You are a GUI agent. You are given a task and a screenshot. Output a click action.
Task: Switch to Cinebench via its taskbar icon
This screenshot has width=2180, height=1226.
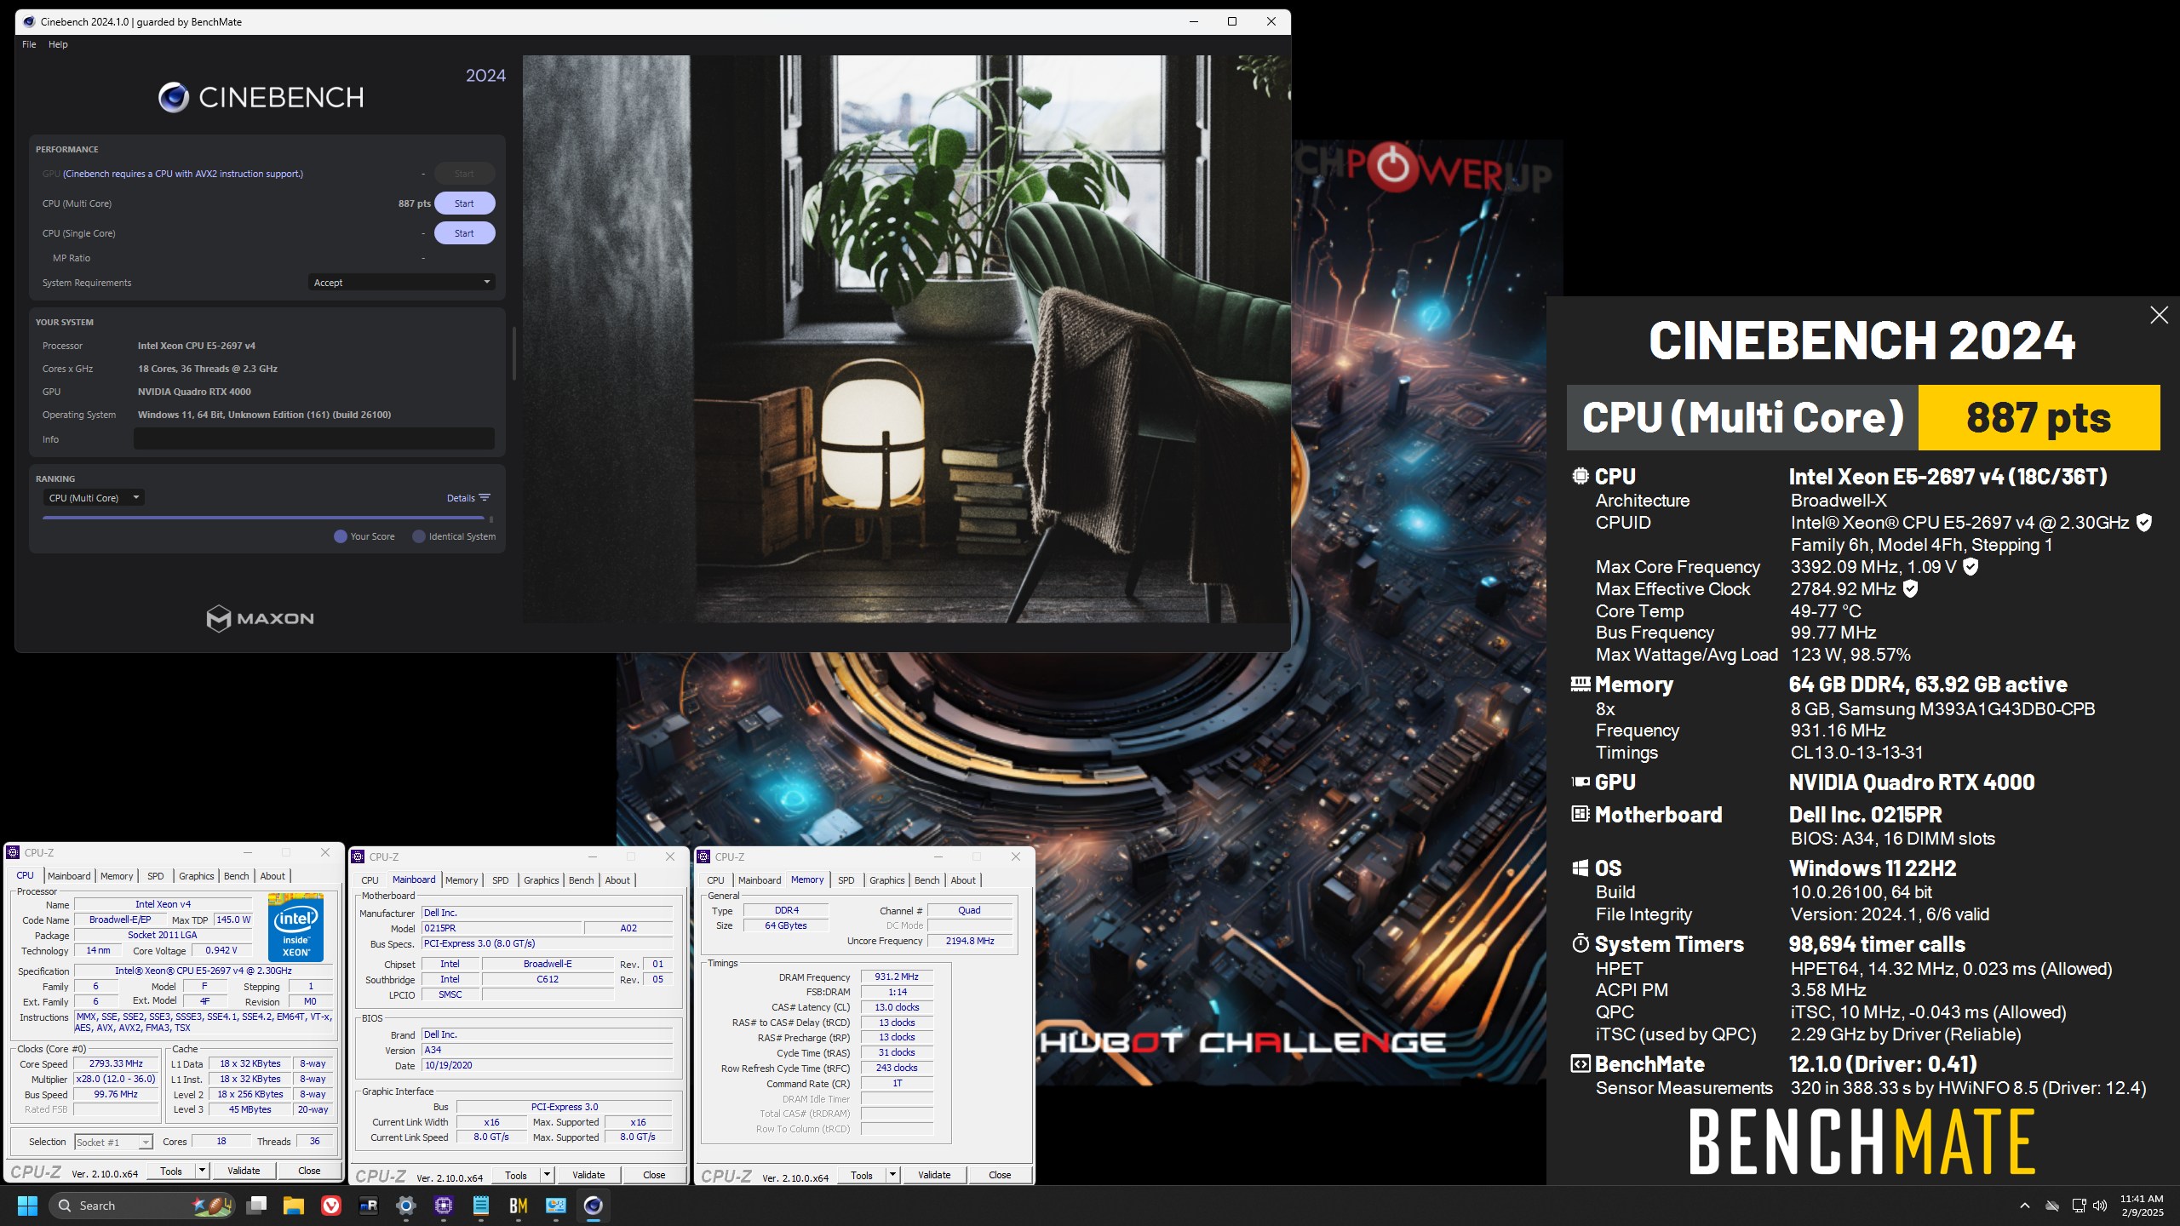[594, 1206]
